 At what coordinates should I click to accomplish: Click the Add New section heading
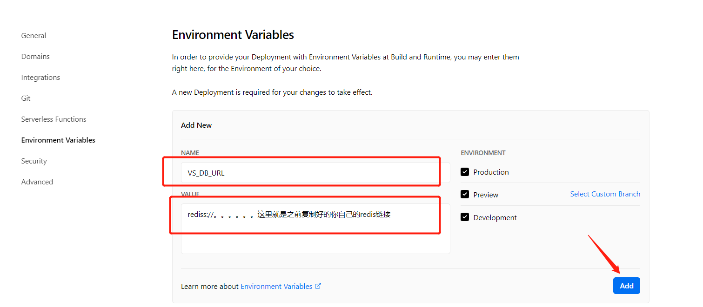coord(196,125)
